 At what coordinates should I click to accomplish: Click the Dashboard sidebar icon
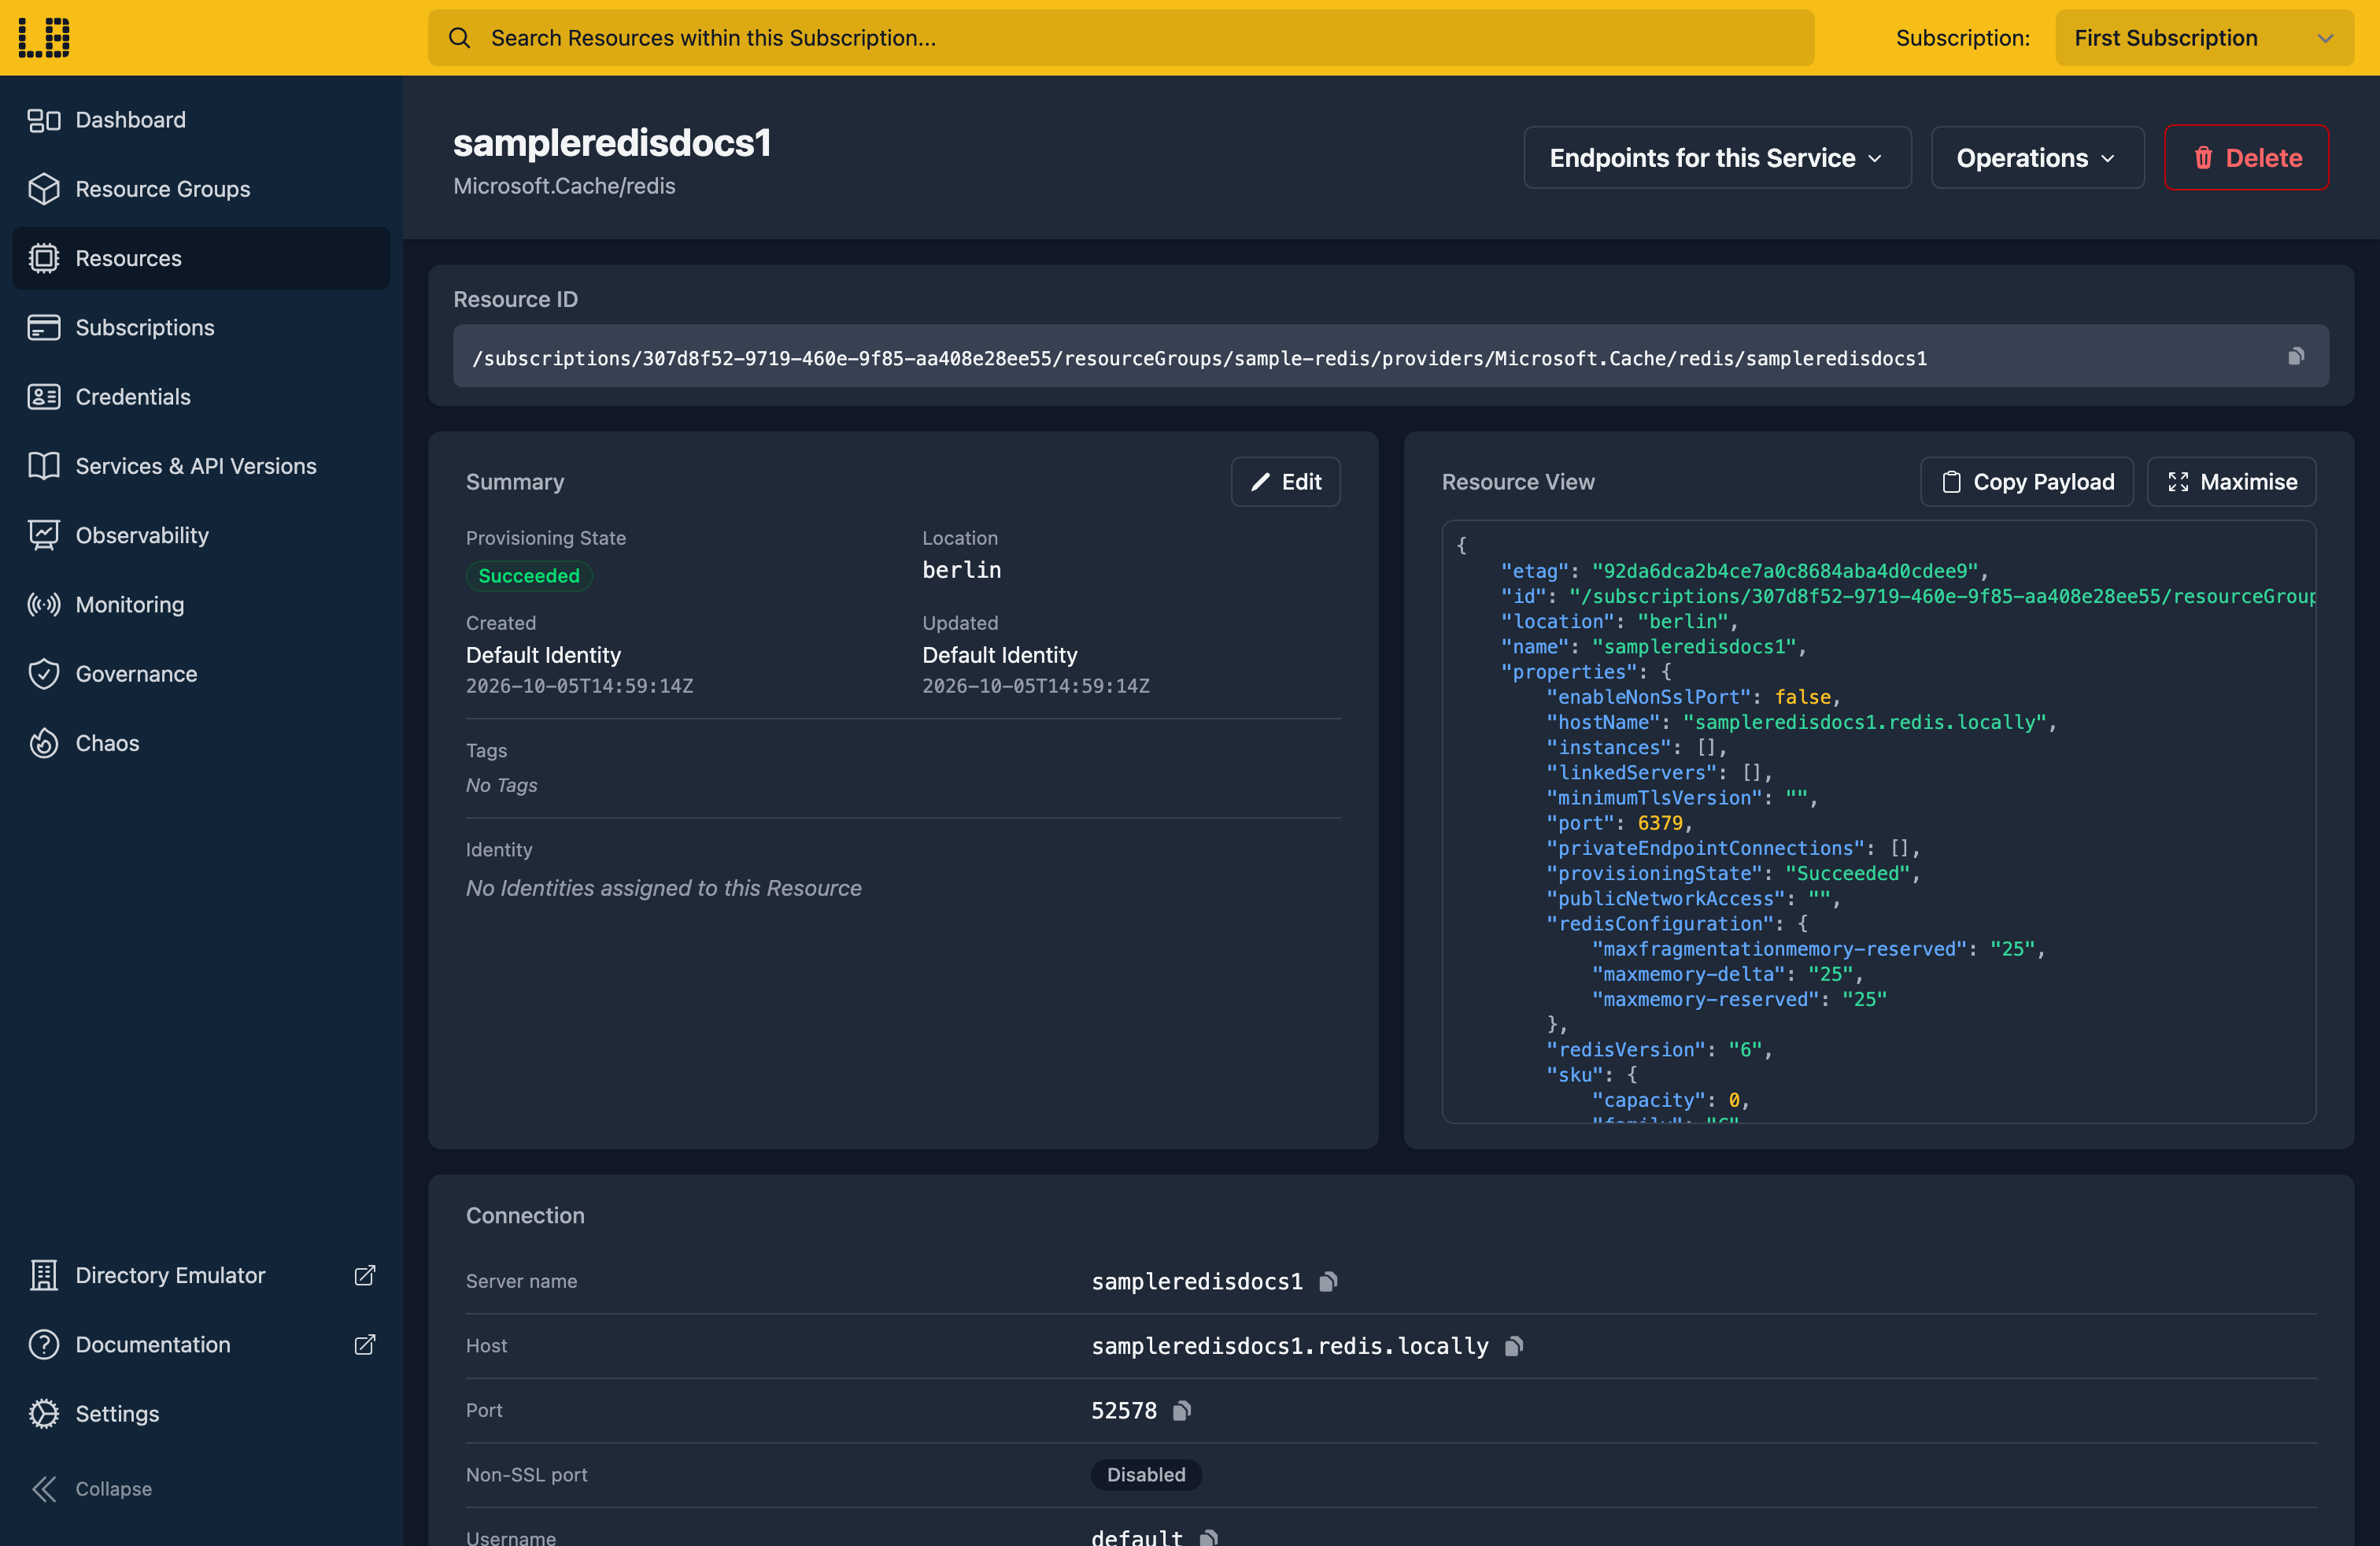click(44, 120)
